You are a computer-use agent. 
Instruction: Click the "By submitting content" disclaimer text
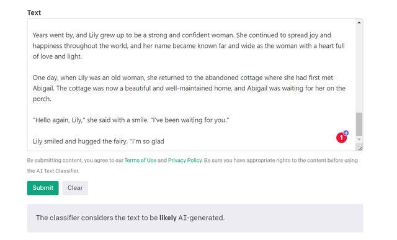pyautogui.click(x=192, y=166)
